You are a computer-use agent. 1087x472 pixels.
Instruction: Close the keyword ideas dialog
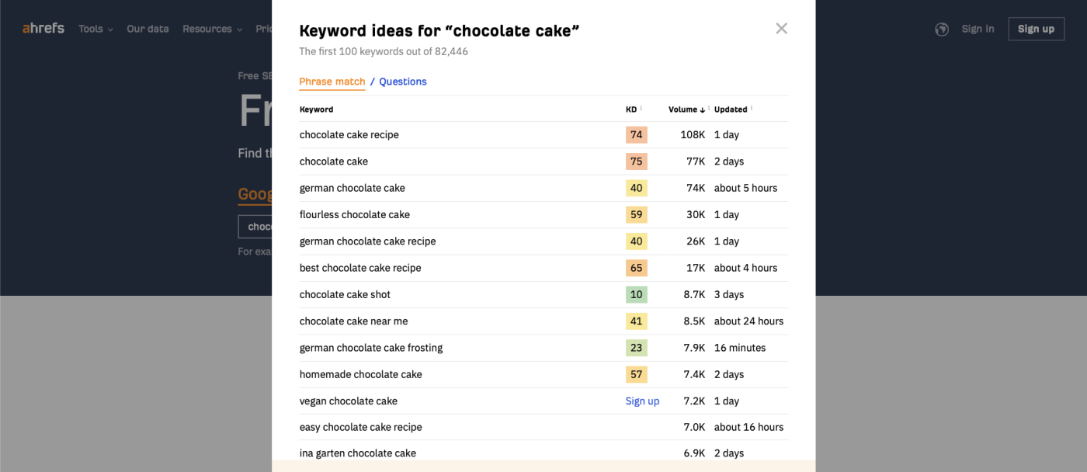pos(781,29)
